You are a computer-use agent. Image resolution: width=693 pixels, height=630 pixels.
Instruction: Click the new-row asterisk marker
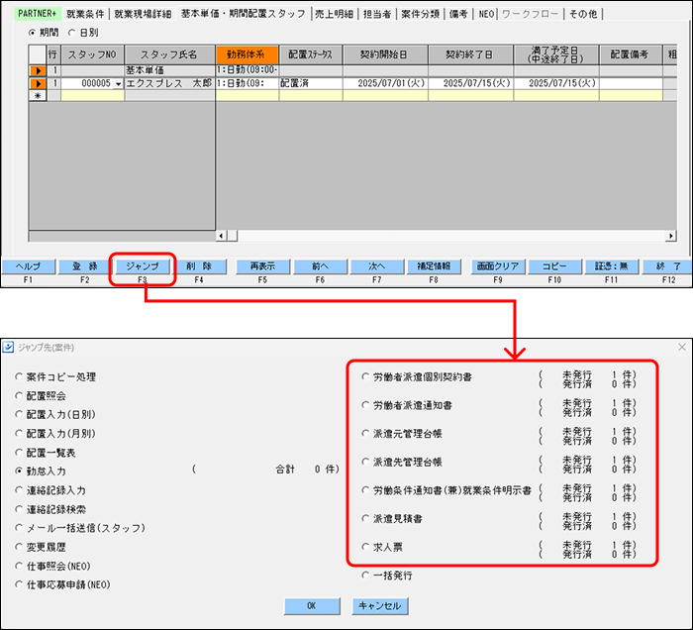38,95
